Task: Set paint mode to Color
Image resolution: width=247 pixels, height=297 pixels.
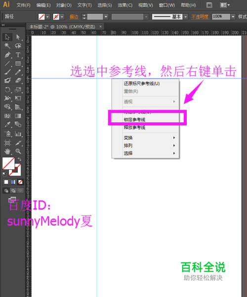Action: (x=6, y=182)
